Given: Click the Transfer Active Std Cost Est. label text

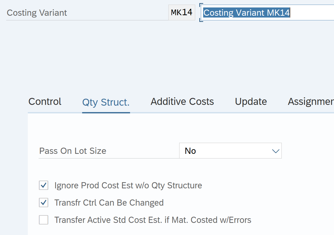Looking at the screenshot, I should point(153,220).
